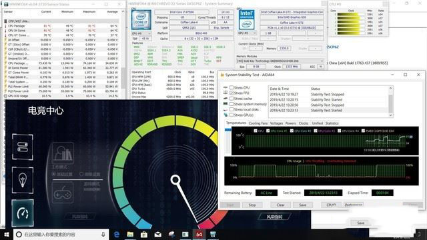Uncheck the Stress FPU checkbox
Image resolution: width=427 pixels, height=240 pixels.
(x=232, y=93)
